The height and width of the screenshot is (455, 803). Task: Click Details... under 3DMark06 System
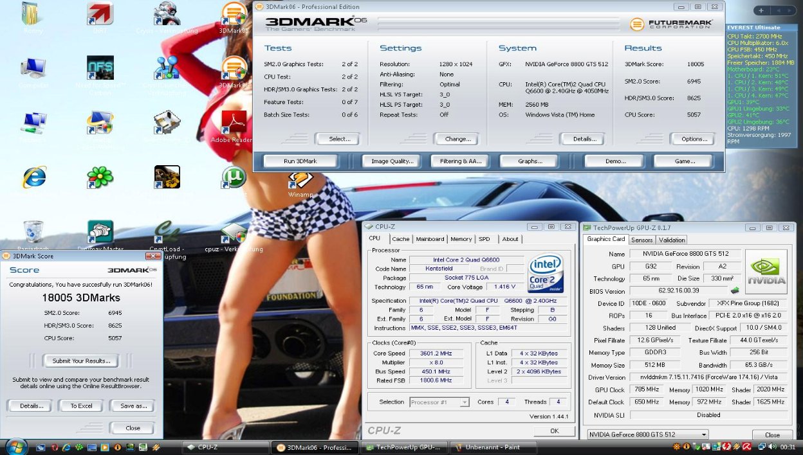[584, 139]
